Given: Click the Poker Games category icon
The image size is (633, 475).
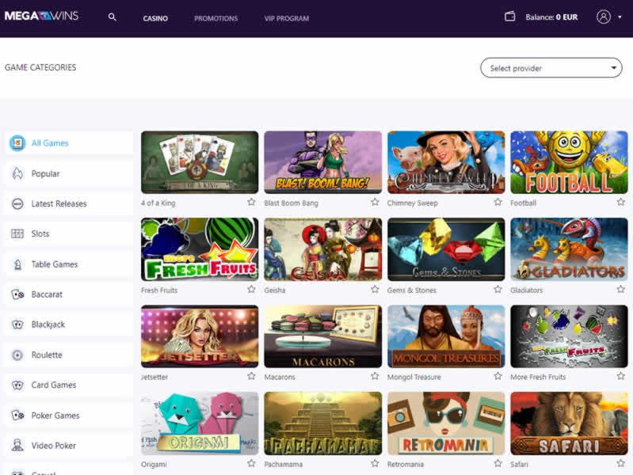Looking at the screenshot, I should (x=17, y=416).
